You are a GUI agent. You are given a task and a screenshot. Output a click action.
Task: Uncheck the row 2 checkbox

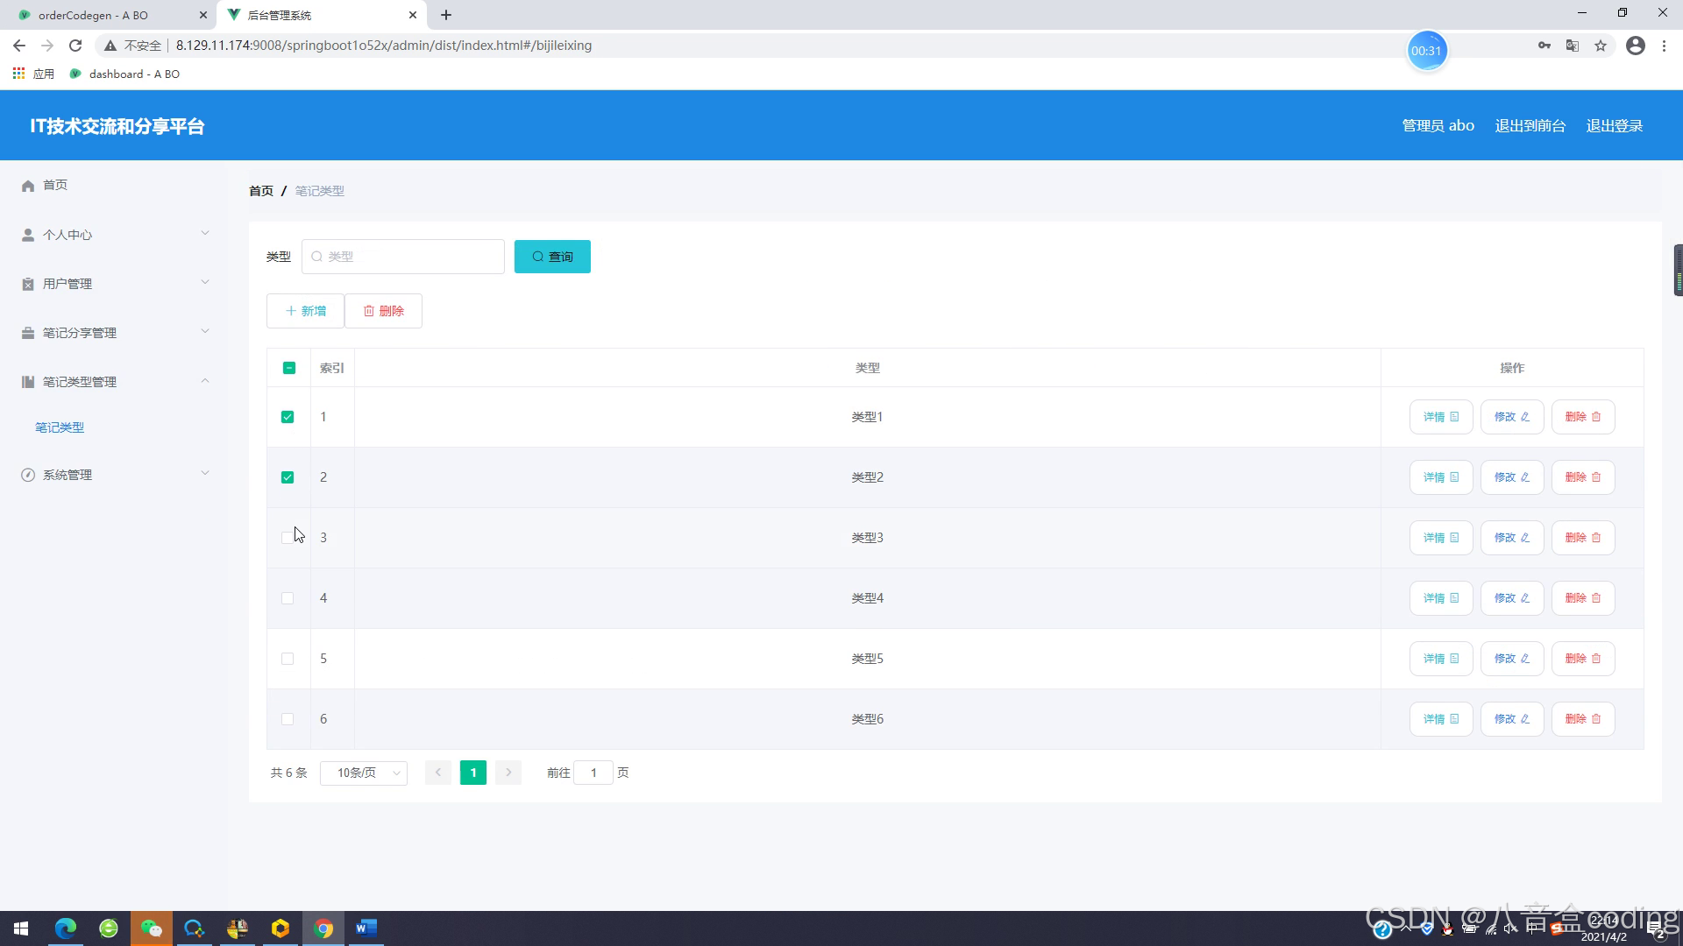288,477
